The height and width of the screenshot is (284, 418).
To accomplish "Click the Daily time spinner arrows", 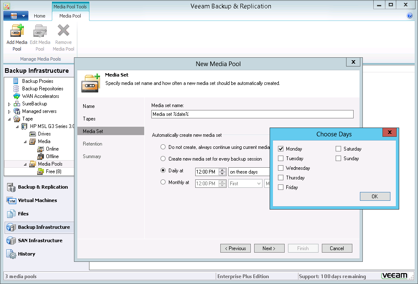I will coord(222,172).
